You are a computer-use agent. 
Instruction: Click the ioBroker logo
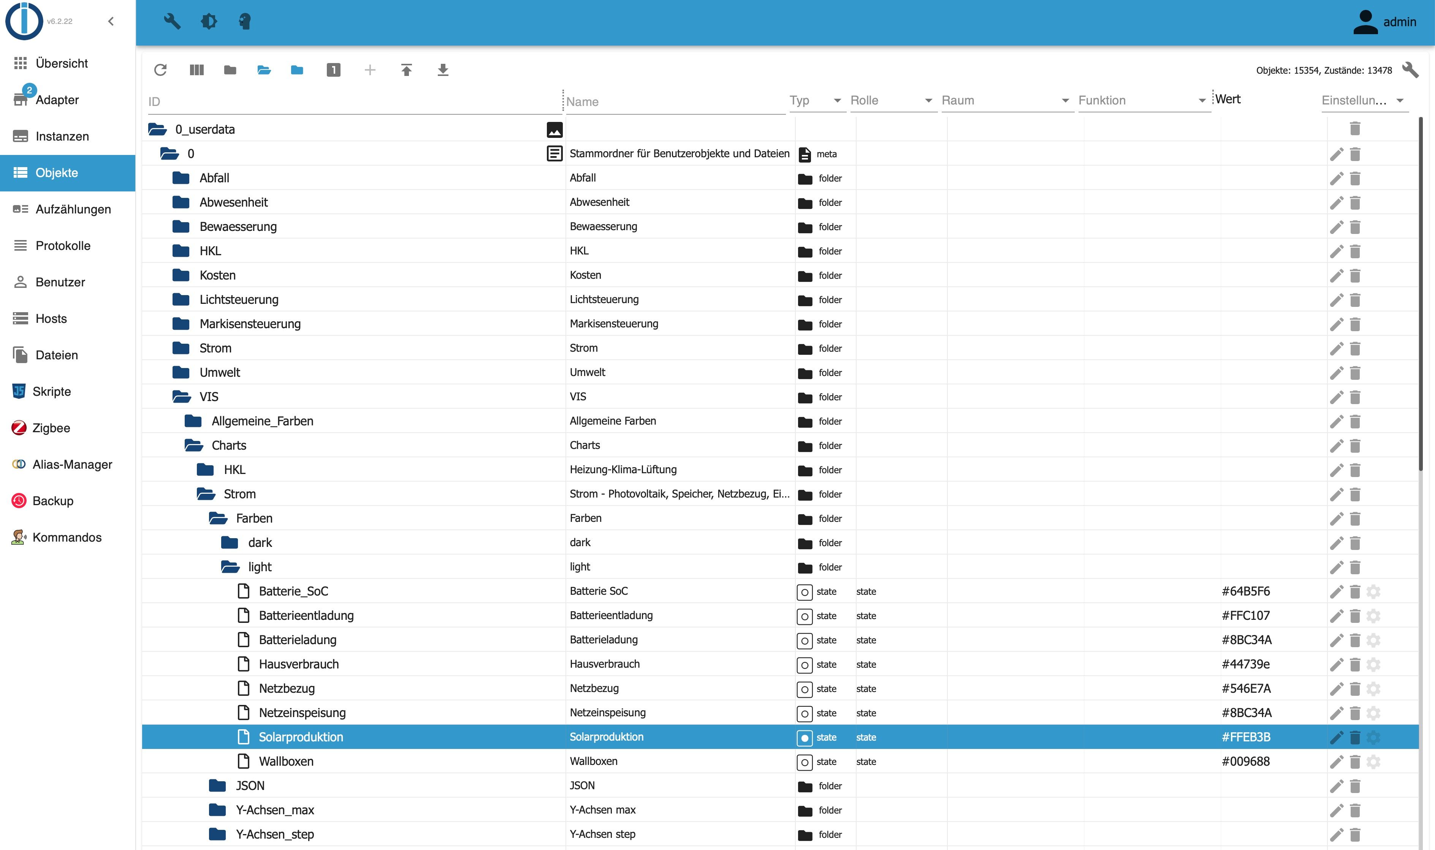(x=24, y=21)
